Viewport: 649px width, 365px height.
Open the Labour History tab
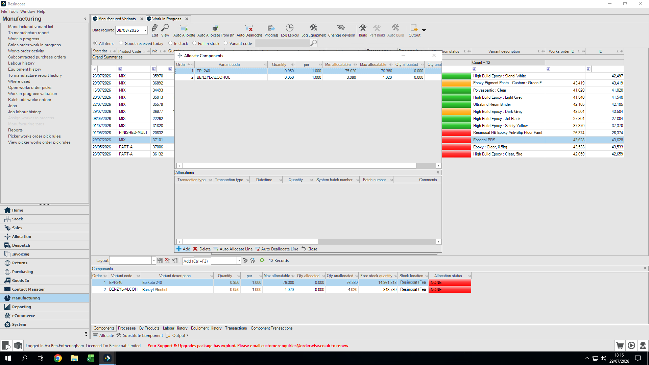175,328
